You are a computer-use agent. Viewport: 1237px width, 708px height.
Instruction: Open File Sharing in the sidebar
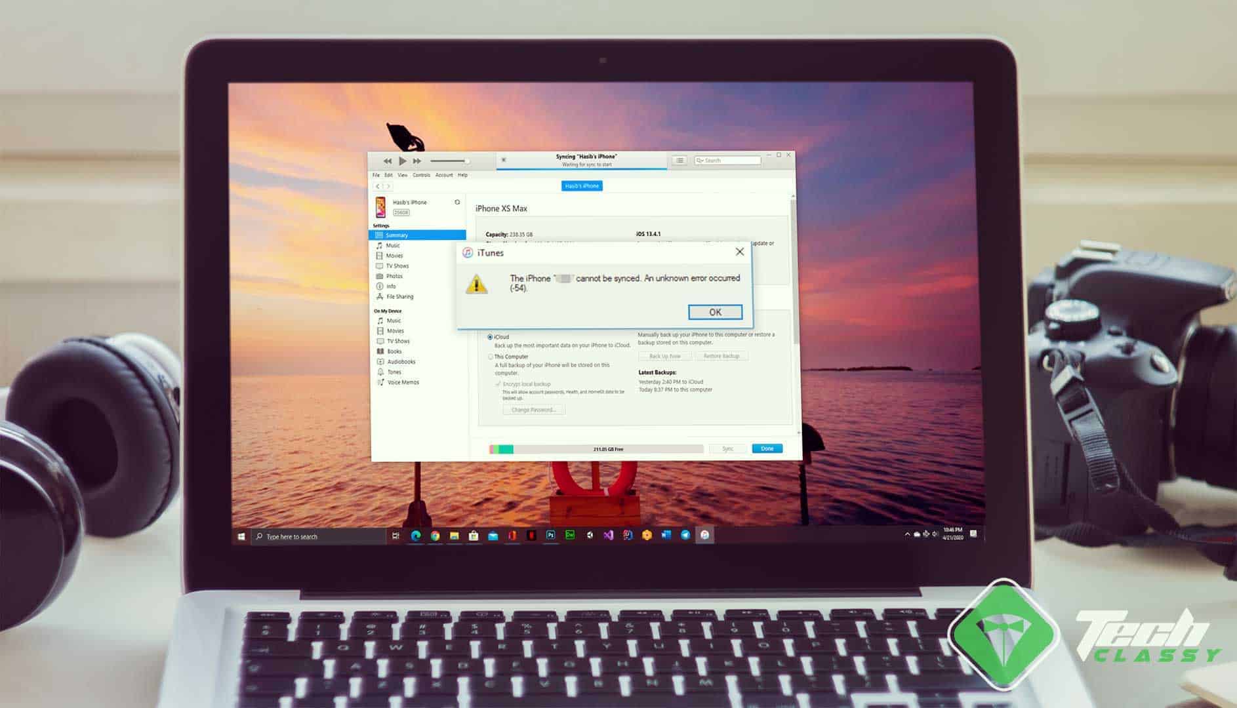[x=399, y=297]
